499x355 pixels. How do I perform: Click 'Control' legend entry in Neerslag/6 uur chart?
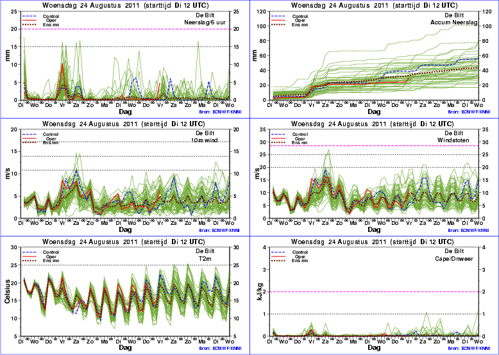pos(51,17)
